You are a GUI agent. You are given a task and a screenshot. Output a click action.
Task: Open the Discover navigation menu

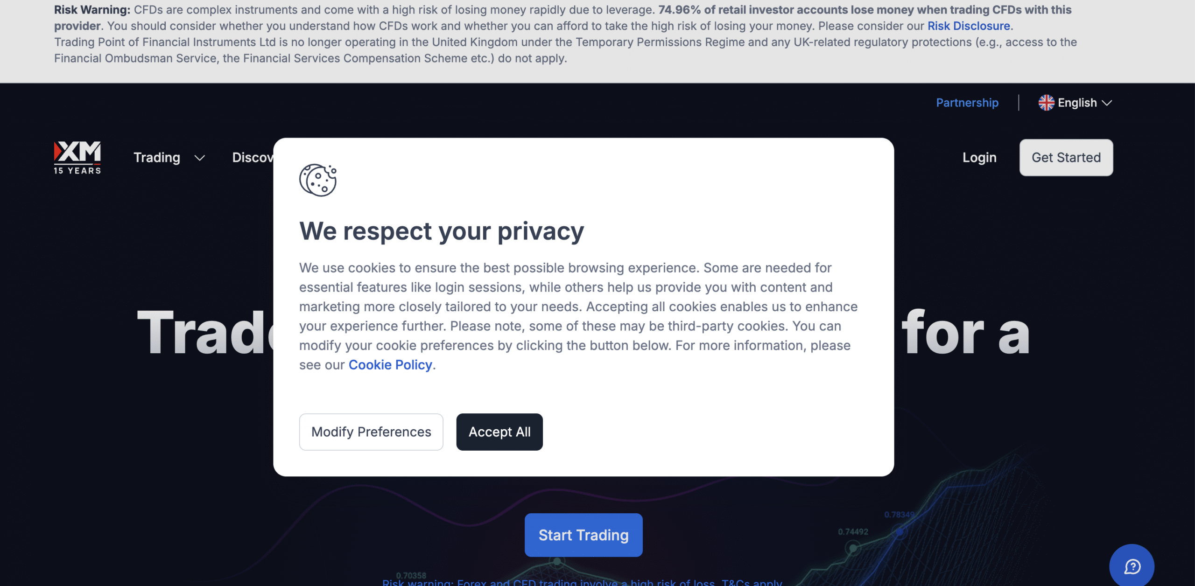pyautogui.click(x=253, y=158)
